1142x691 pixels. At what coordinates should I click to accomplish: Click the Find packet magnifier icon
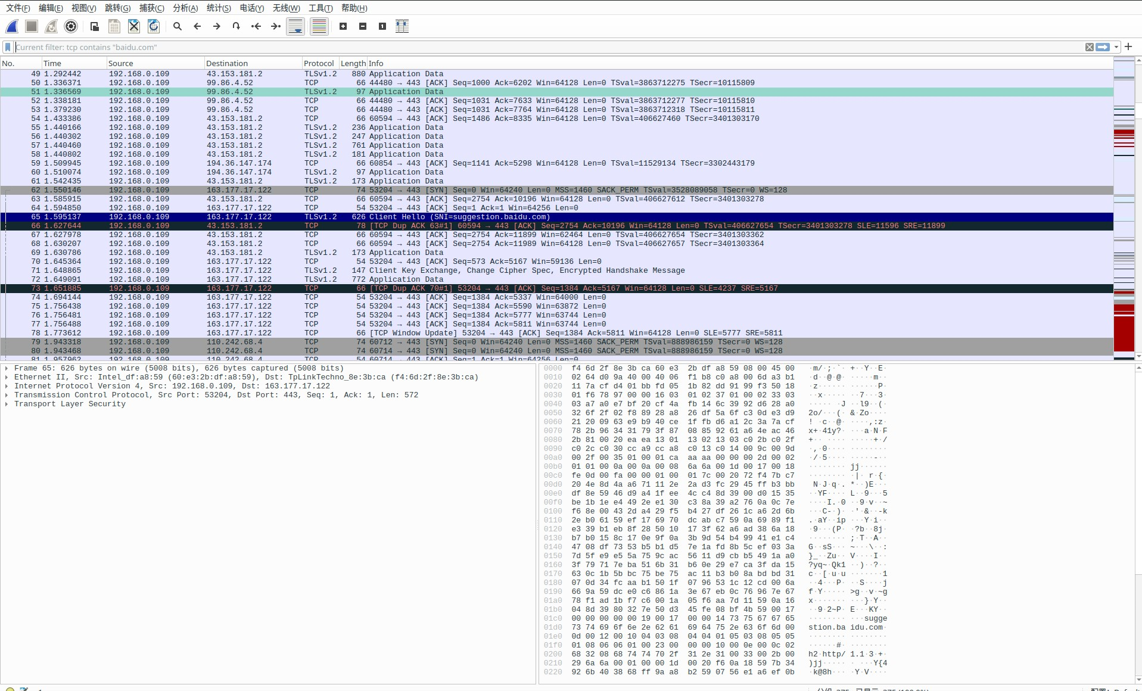tap(178, 26)
